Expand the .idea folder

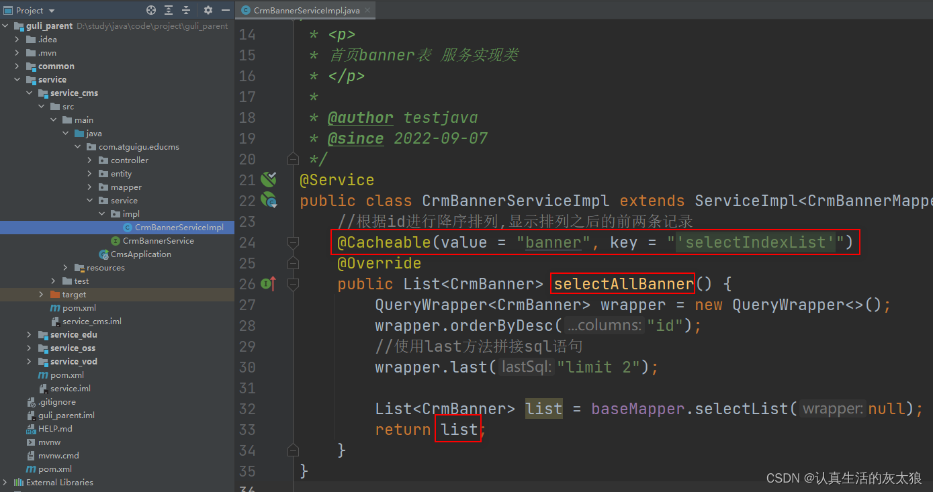[x=17, y=39]
